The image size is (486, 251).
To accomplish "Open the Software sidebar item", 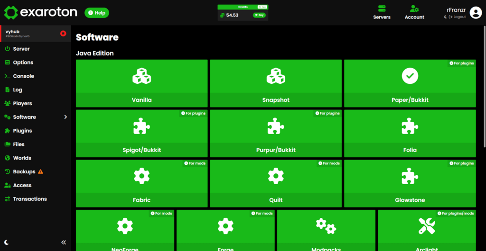I will (35, 117).
